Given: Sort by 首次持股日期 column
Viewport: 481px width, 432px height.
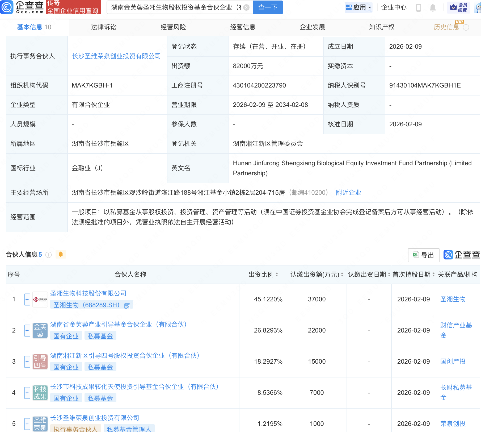Looking at the screenshot, I should pos(433,275).
